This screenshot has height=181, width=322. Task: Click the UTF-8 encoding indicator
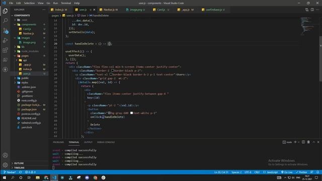[248, 172]
